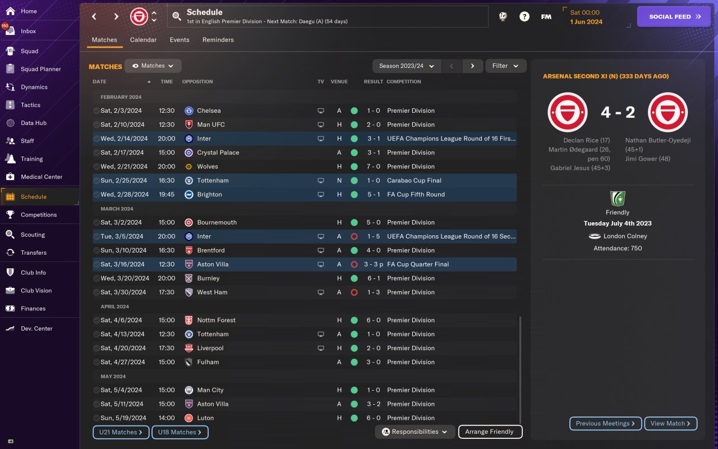Click the Chelsea club badge
Image resolution: width=718 pixels, height=449 pixels.
[189, 111]
